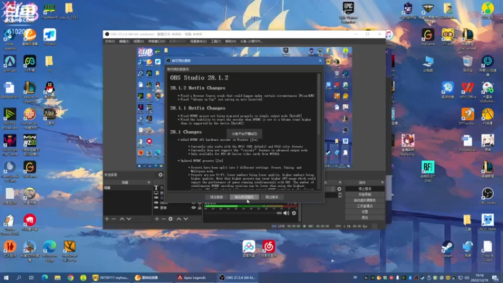Open the Scene Collection menu in OBS
This screenshot has width=503, height=283.
pos(198,42)
